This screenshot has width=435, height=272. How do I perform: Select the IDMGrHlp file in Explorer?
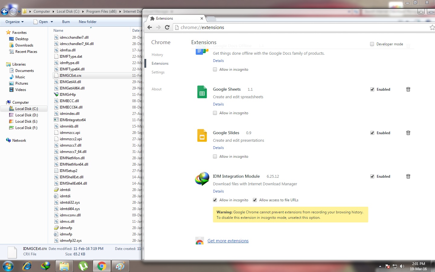(x=68, y=95)
